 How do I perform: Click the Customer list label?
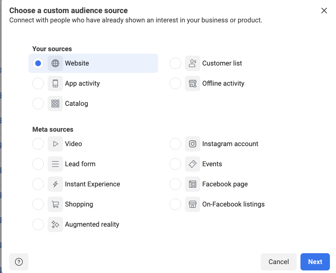point(222,63)
